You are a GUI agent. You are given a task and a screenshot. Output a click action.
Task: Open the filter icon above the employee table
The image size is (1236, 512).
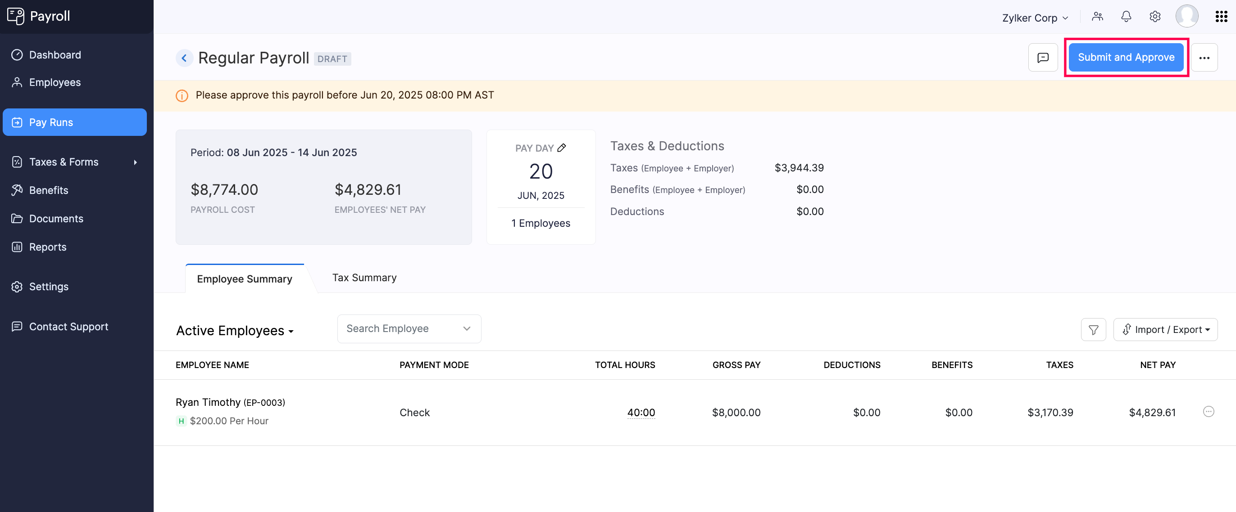coord(1094,329)
